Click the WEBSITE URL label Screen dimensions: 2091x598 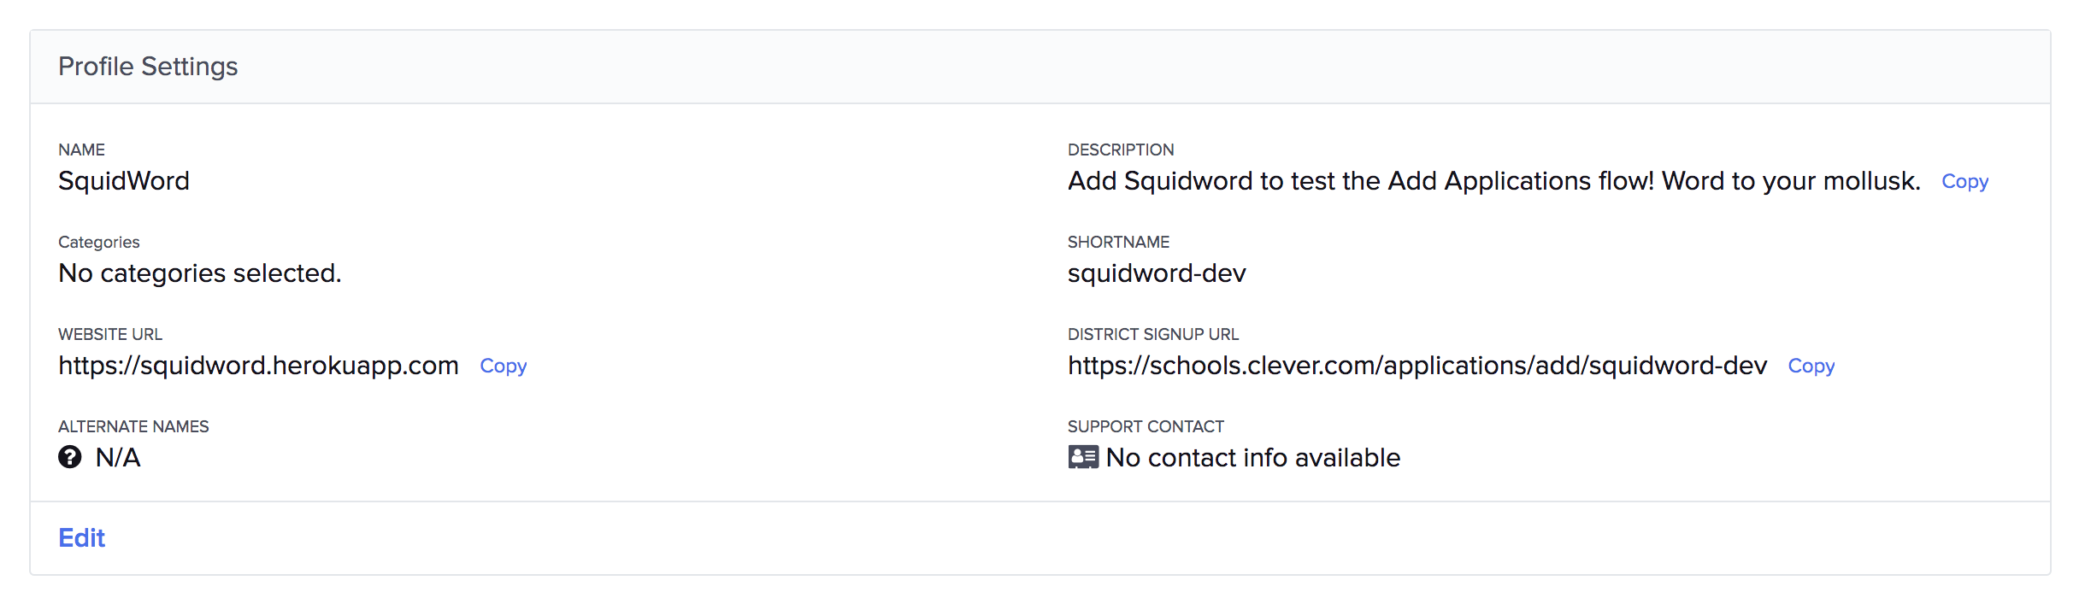[x=110, y=334]
